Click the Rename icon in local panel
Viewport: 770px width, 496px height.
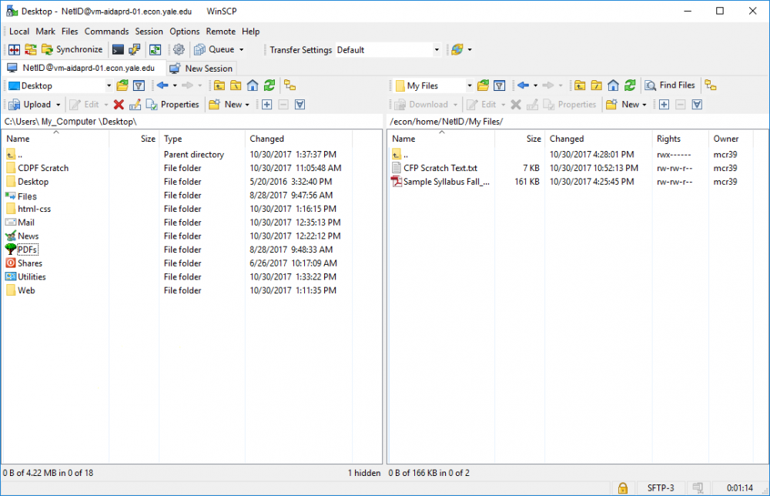coord(135,105)
